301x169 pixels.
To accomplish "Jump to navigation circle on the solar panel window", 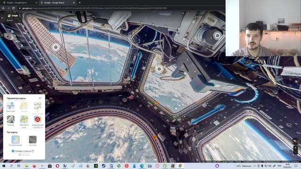I will click(x=55, y=47).
